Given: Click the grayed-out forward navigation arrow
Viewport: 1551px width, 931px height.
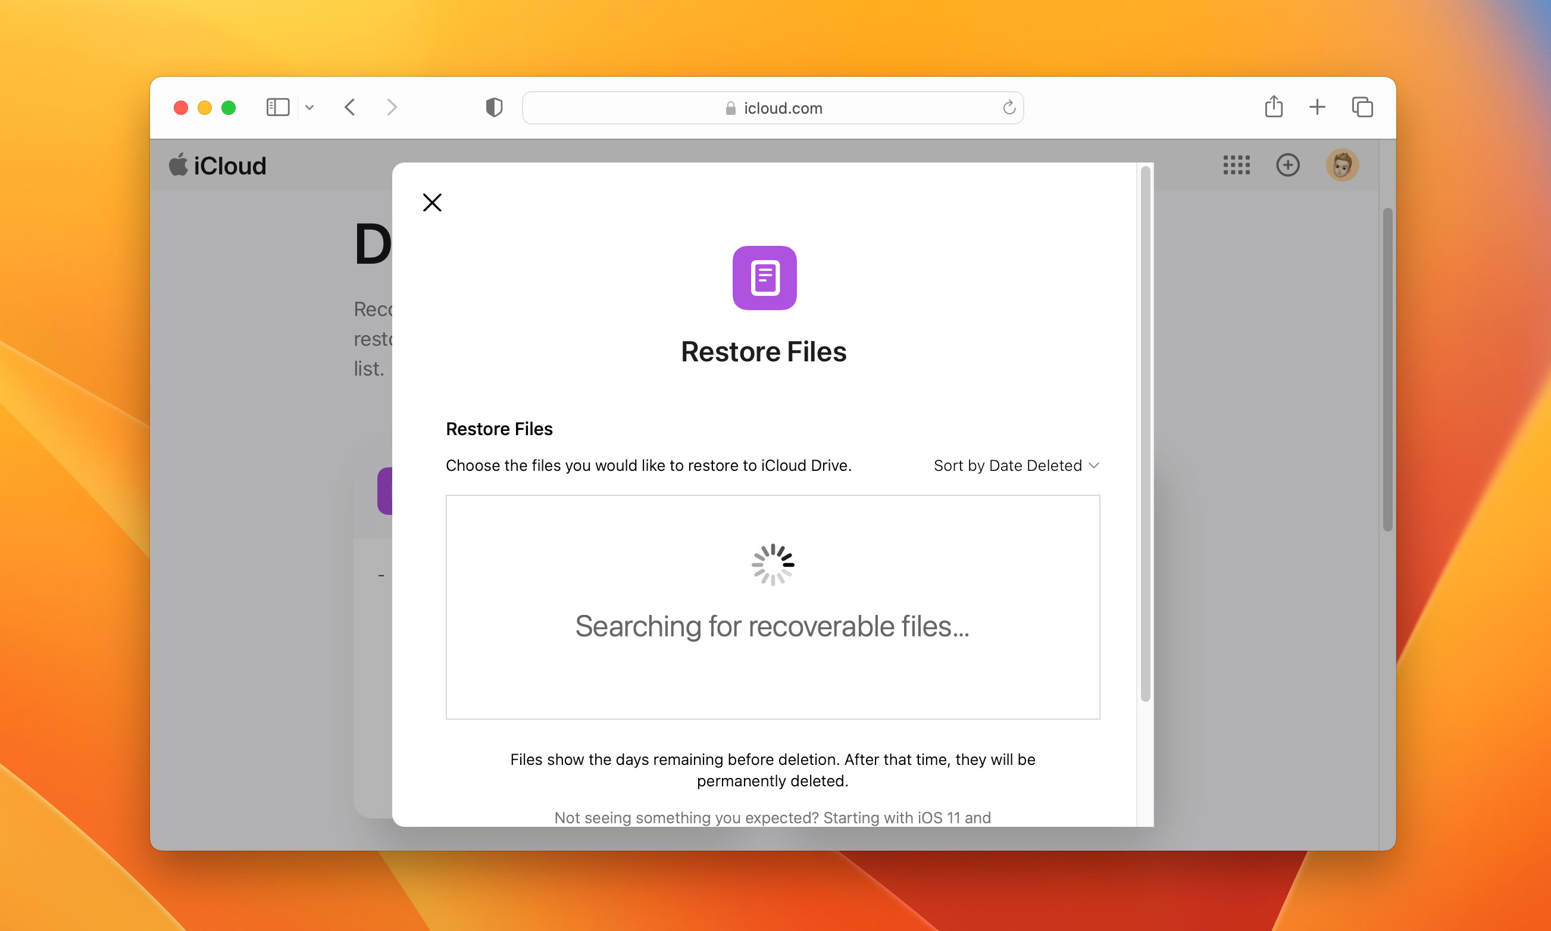Looking at the screenshot, I should [x=392, y=107].
